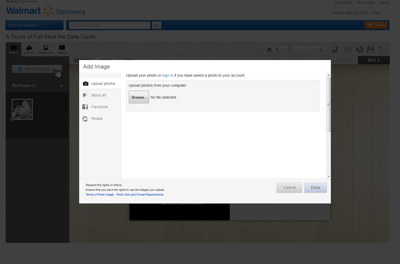The image size is (400, 264).
Task: Click the fit-to-screen icon
Action: [269, 50]
